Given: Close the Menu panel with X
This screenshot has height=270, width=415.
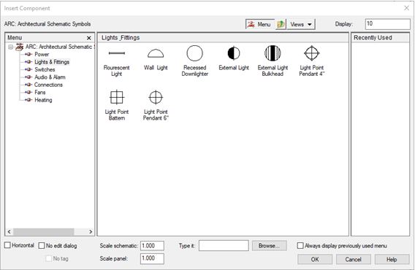Looking at the screenshot, I should point(89,38).
